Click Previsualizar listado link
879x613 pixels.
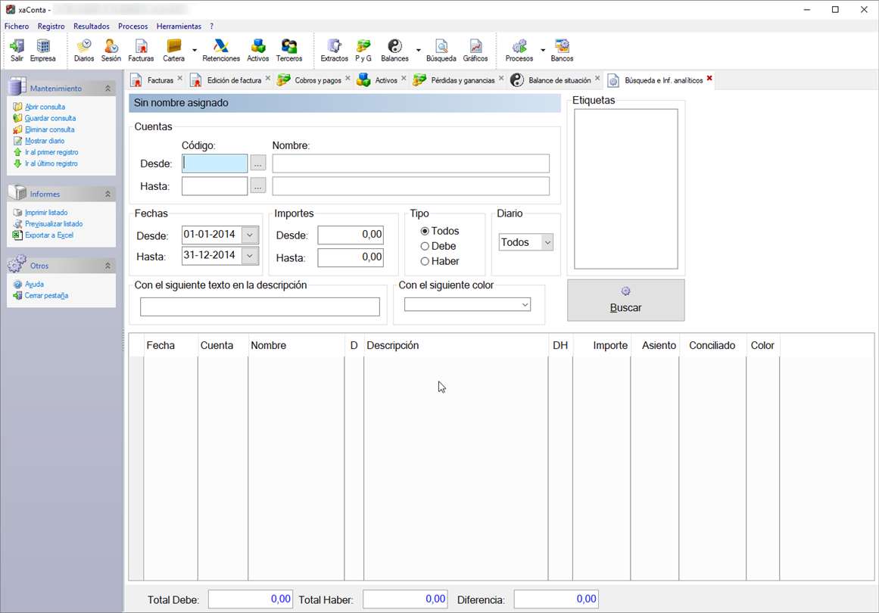click(x=54, y=223)
